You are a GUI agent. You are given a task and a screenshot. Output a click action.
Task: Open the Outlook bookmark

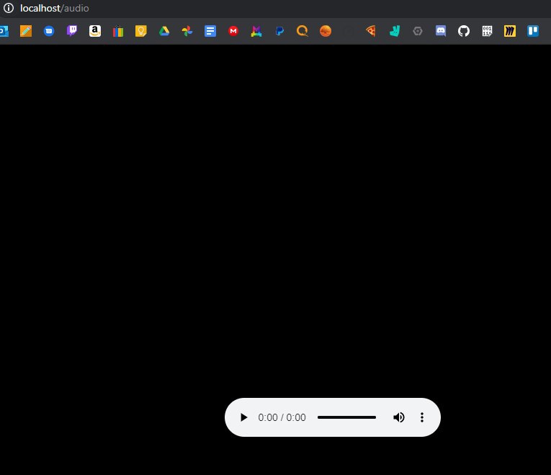click(x=4, y=31)
